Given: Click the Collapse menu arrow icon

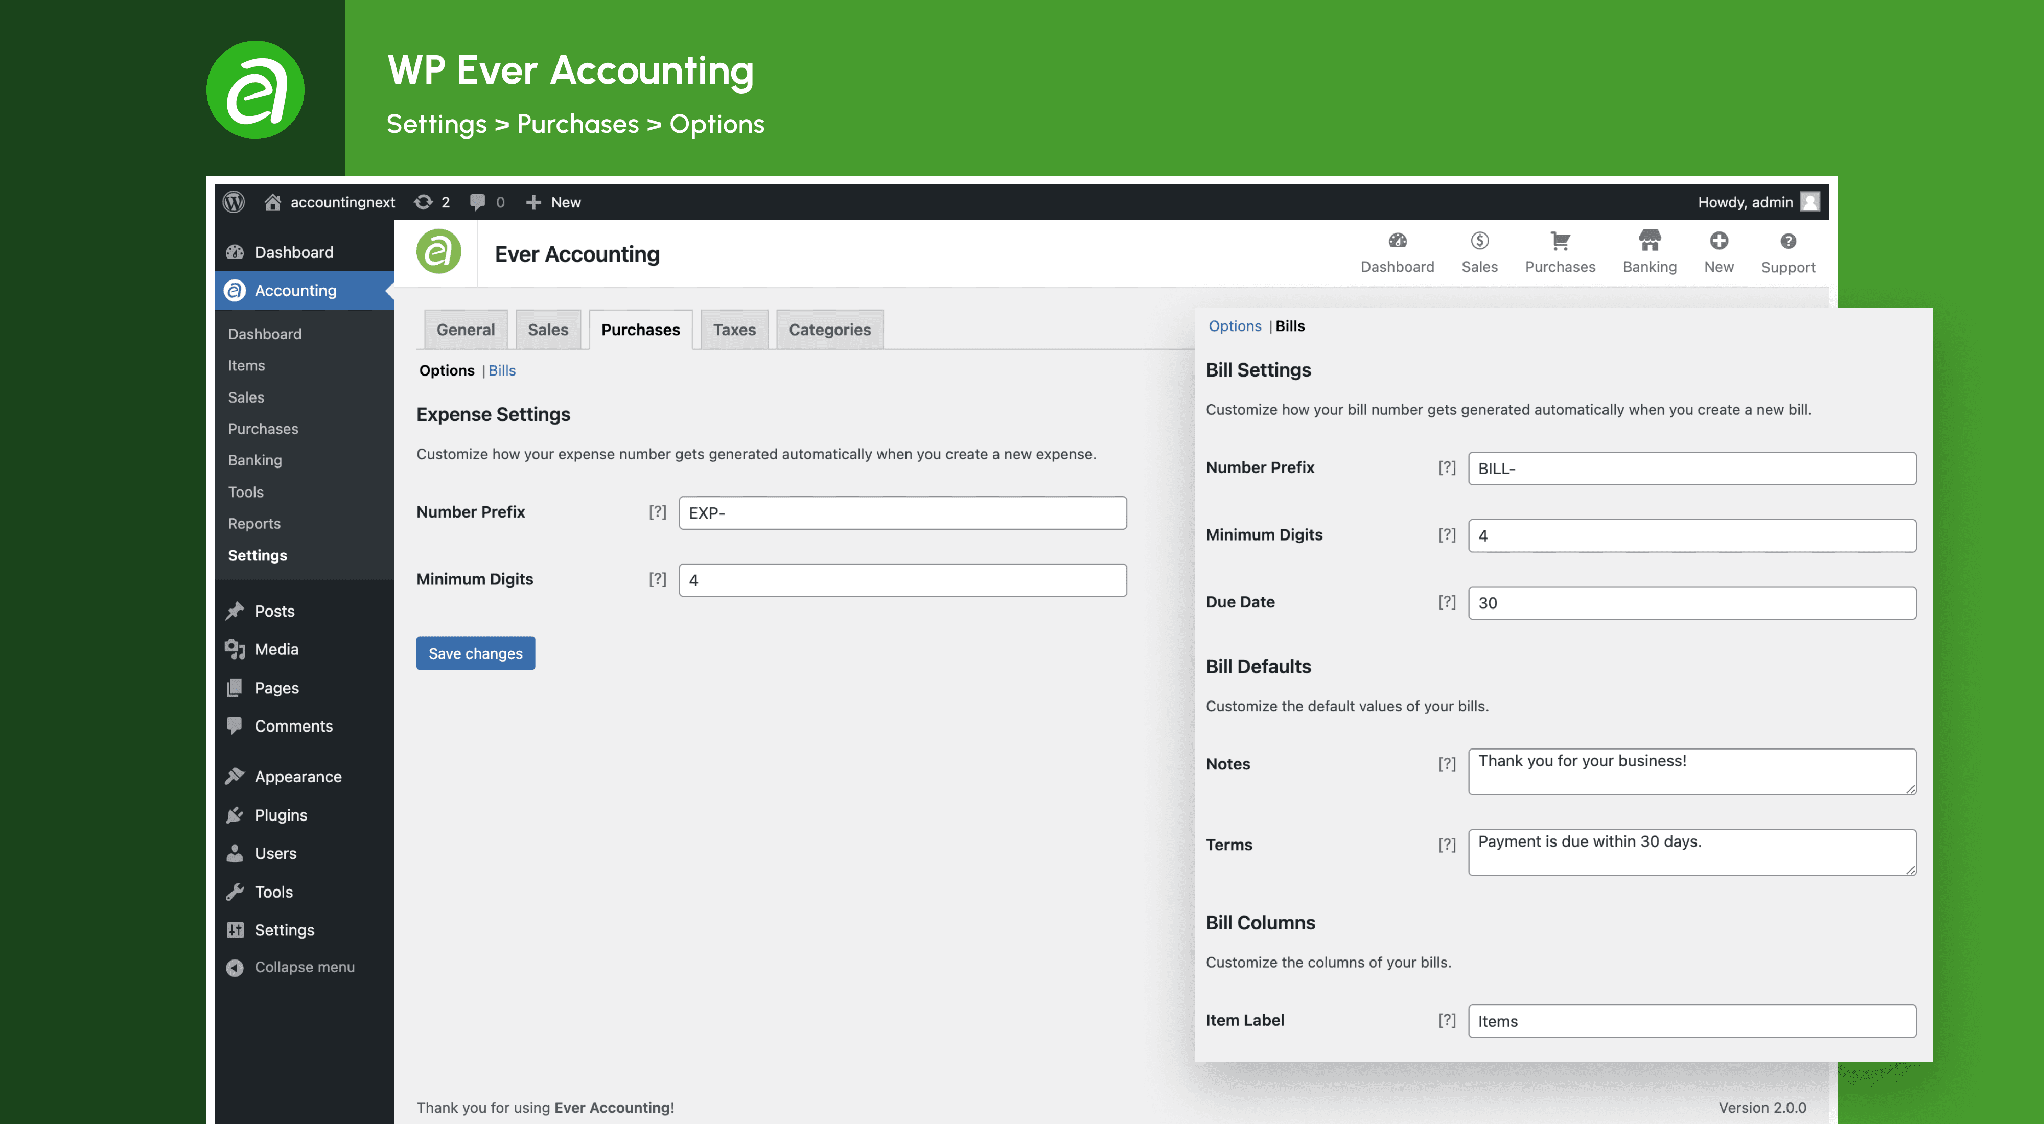Looking at the screenshot, I should [x=235, y=967].
